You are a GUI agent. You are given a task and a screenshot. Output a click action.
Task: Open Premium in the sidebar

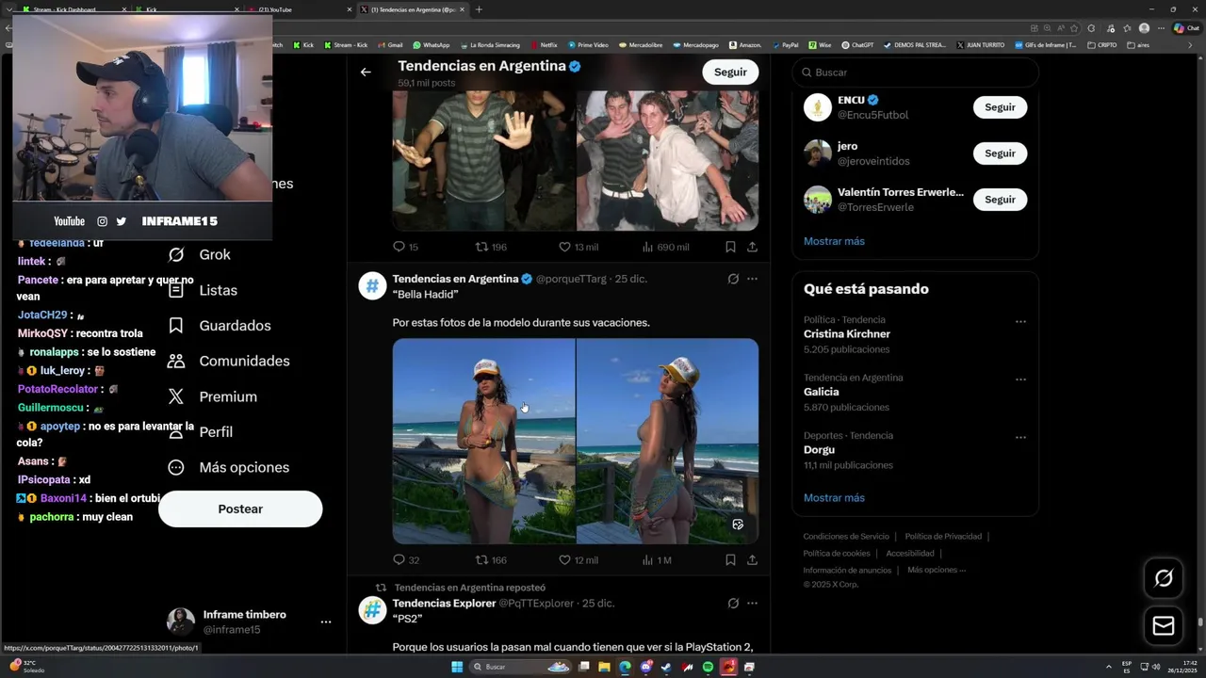[x=212, y=396]
